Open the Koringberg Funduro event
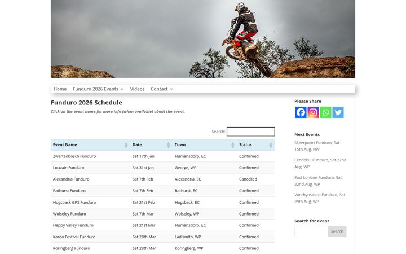 coord(72,248)
